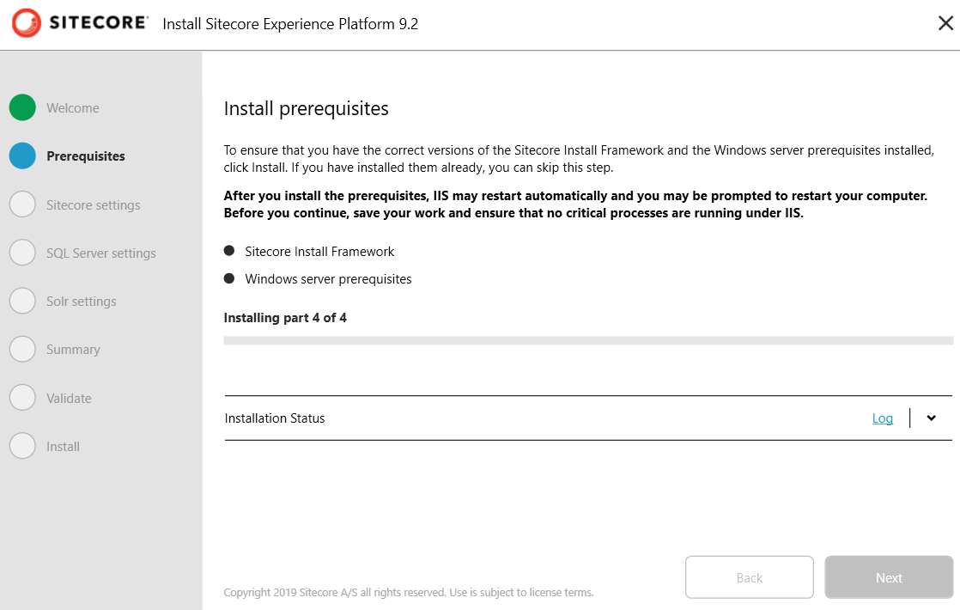This screenshot has height=610, width=960.
Task: Click the Summary step circle
Action: (x=22, y=350)
